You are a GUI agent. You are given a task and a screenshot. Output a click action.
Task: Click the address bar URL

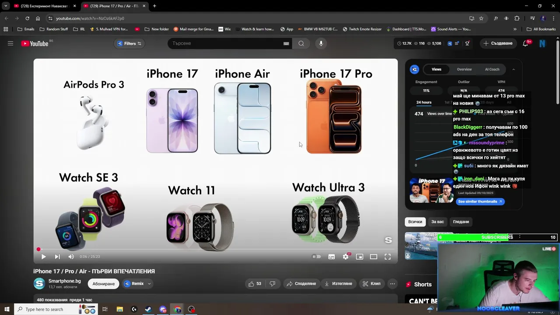90,18
